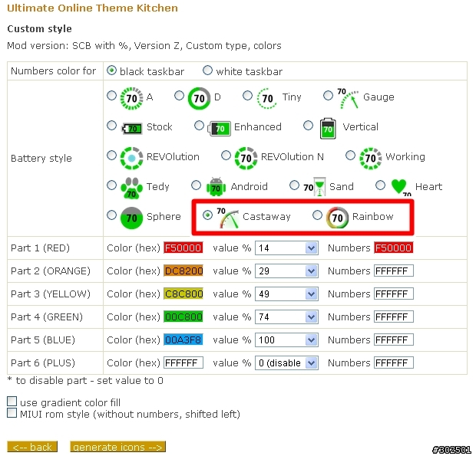Click the Stock horizontal battery icon
Image resolution: width=476 pixels, height=456 pixels.
pos(132,129)
